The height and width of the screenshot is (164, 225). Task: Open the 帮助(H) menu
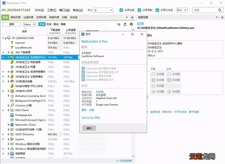pyautogui.click(x=78, y=10)
